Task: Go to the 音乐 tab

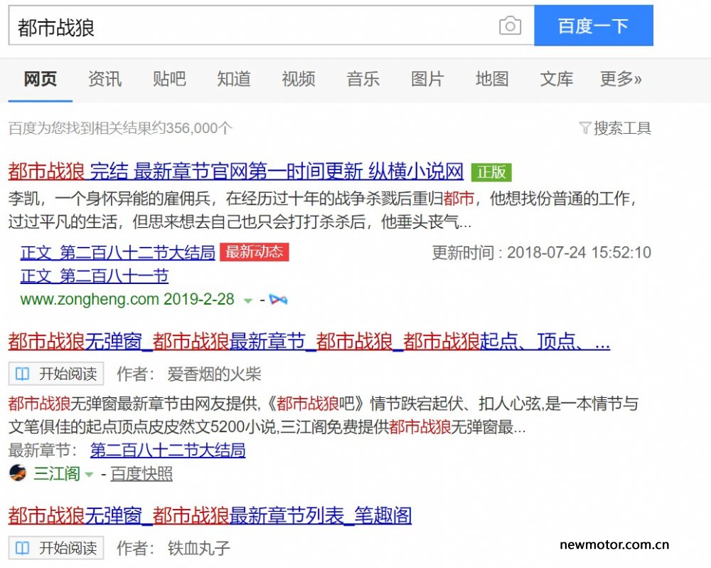Action: click(363, 79)
